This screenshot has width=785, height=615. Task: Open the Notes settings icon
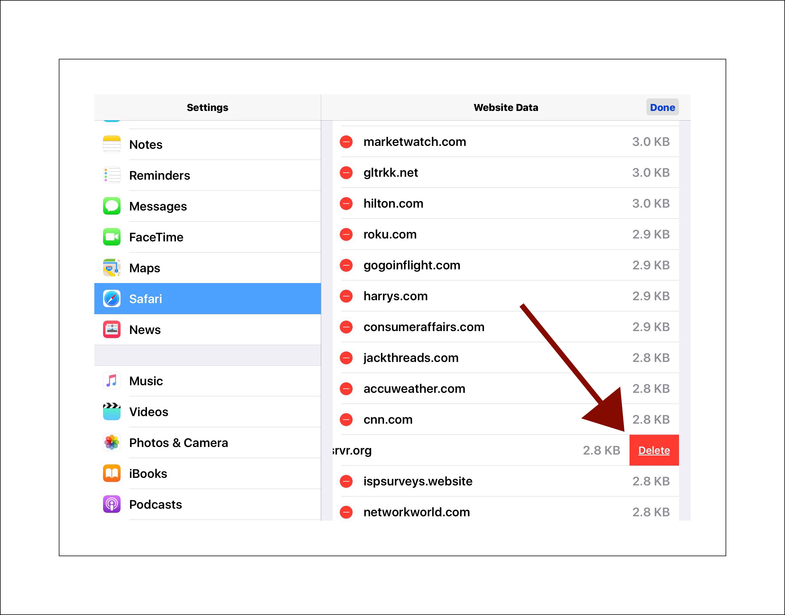112,144
